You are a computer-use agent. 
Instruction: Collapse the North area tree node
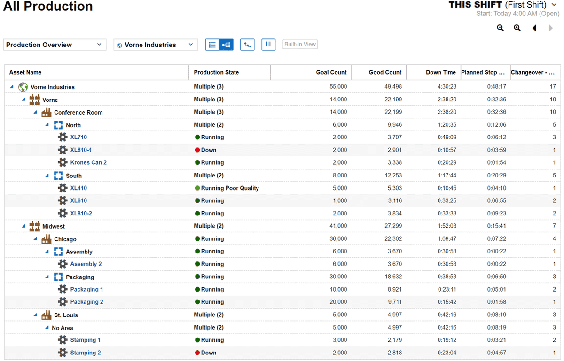[47, 125]
